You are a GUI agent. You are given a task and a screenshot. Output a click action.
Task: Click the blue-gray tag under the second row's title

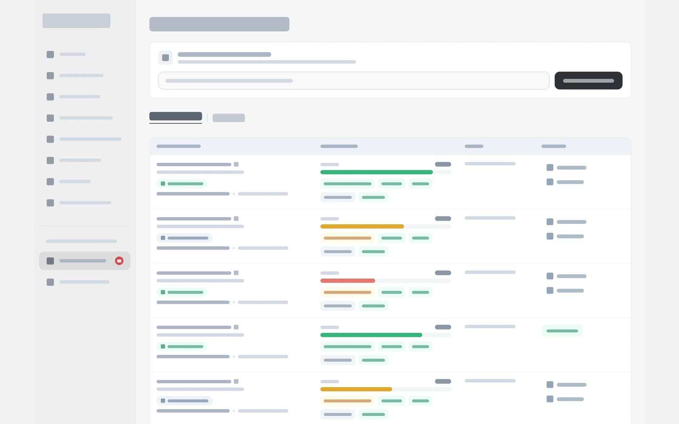point(185,238)
